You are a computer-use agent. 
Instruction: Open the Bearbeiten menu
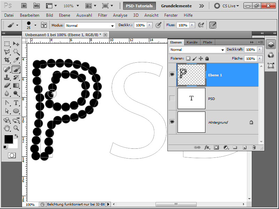pos(30,15)
